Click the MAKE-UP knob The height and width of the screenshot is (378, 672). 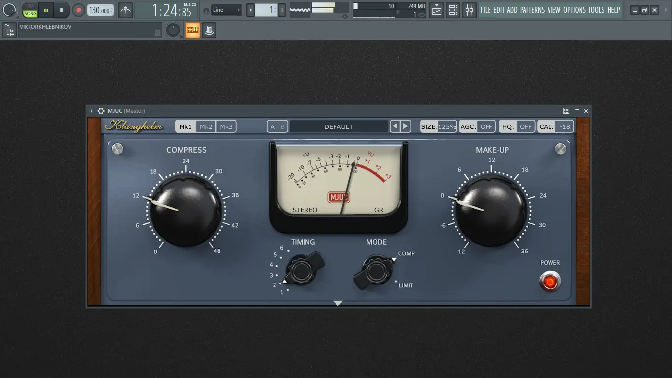point(491,209)
